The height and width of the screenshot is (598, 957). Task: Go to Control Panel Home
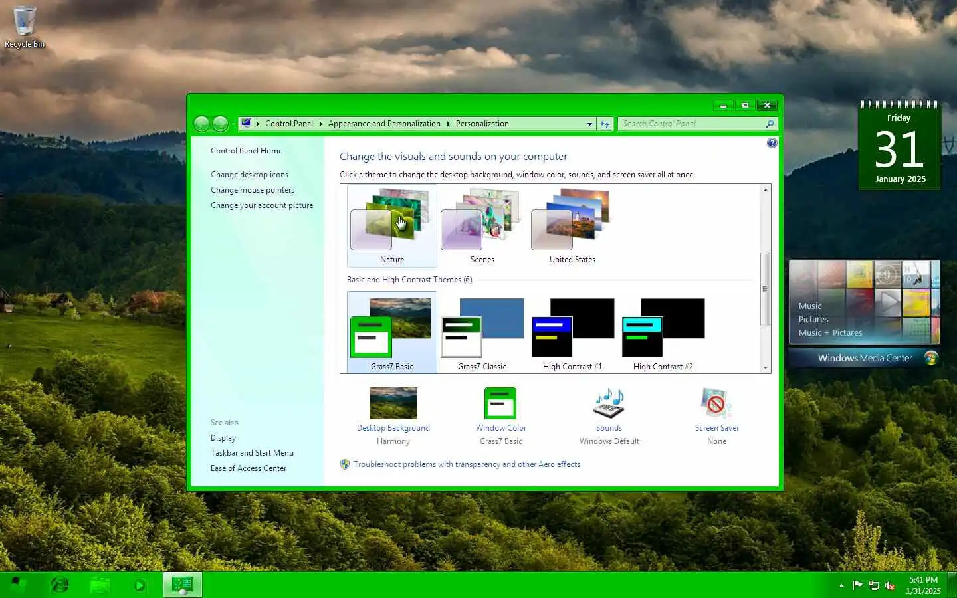point(247,151)
